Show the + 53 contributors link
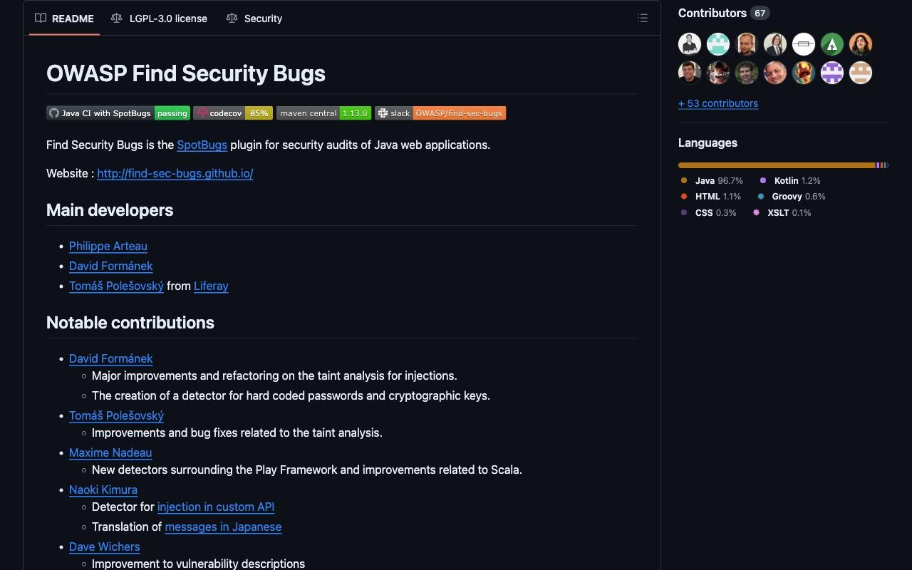 [x=718, y=103]
